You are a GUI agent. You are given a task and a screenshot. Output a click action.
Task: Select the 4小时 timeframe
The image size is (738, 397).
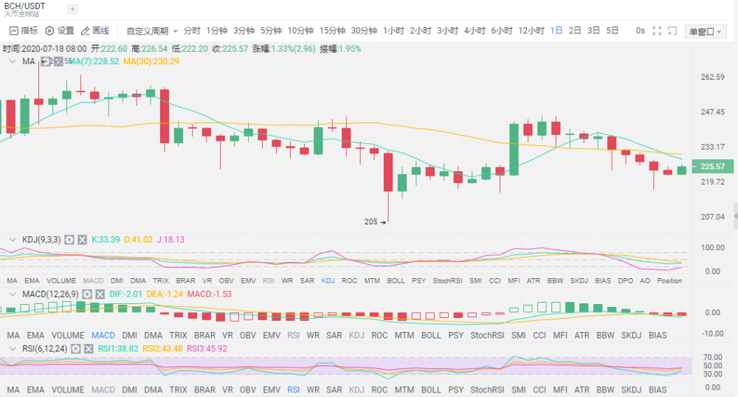pos(475,31)
